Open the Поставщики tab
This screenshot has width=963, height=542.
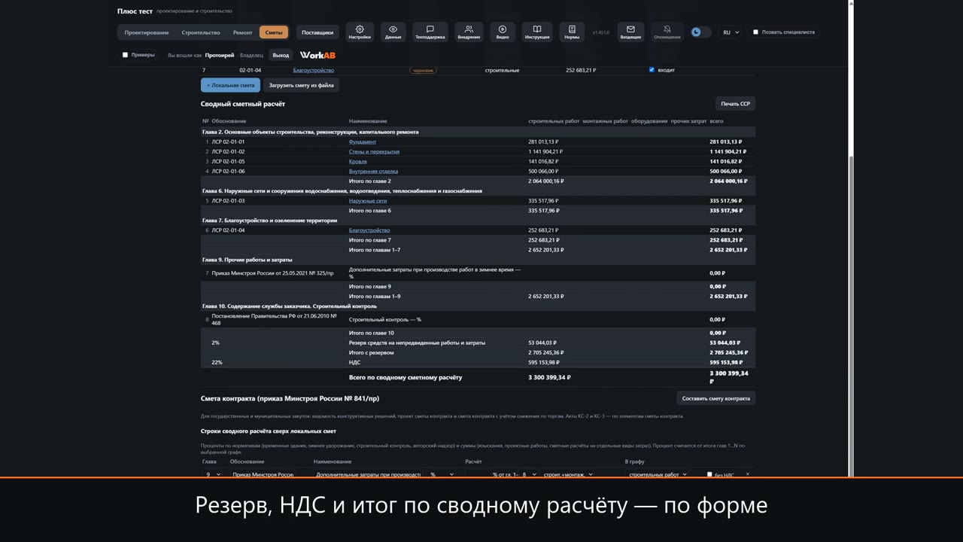317,32
